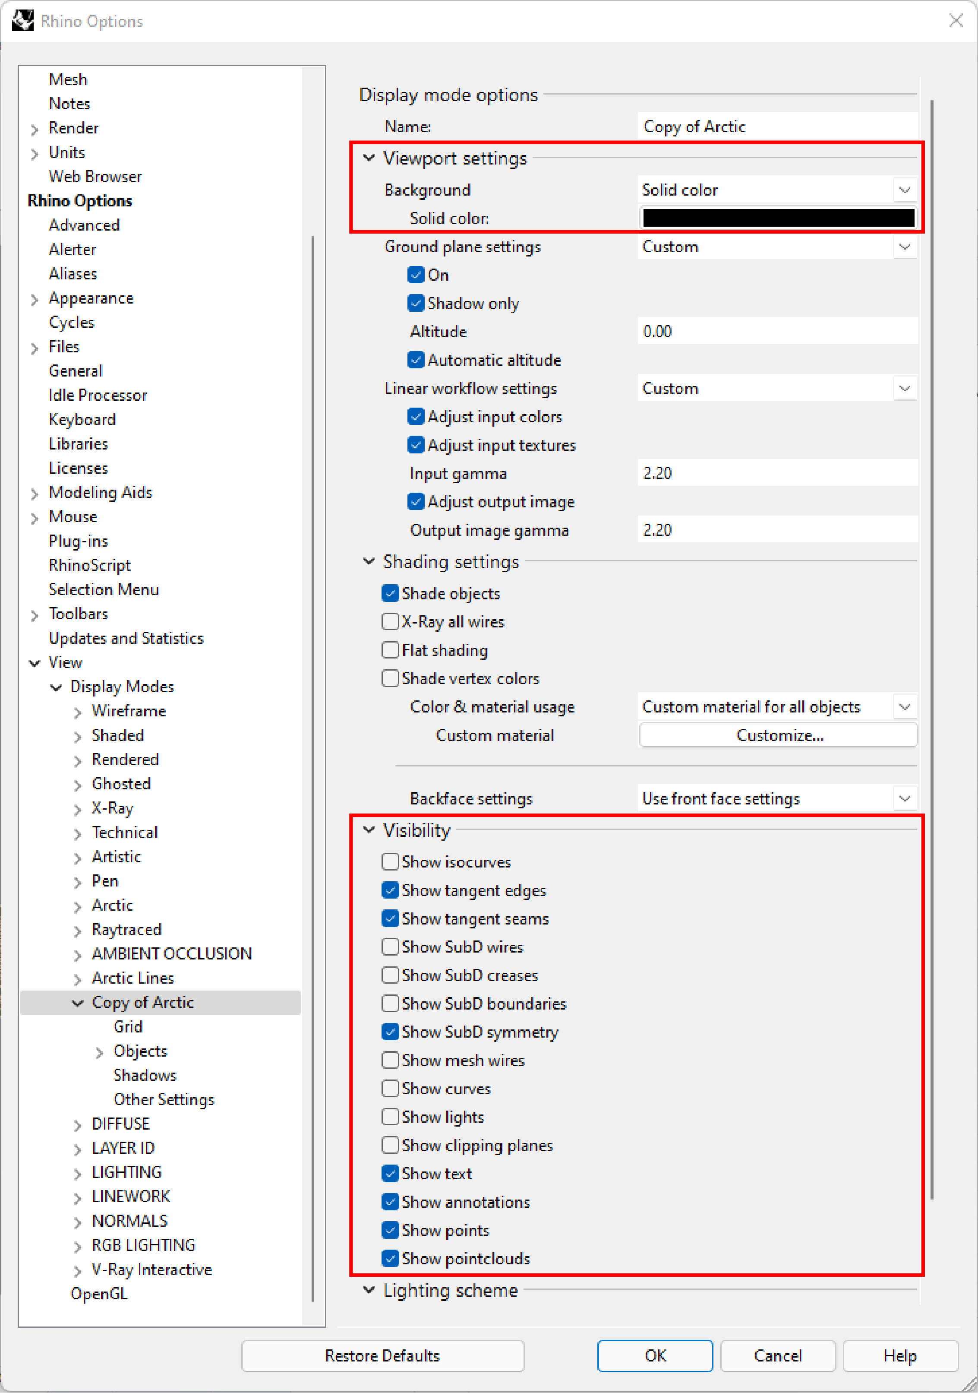Enable the Show isocurves checkbox
This screenshot has width=978, height=1393.
click(391, 861)
